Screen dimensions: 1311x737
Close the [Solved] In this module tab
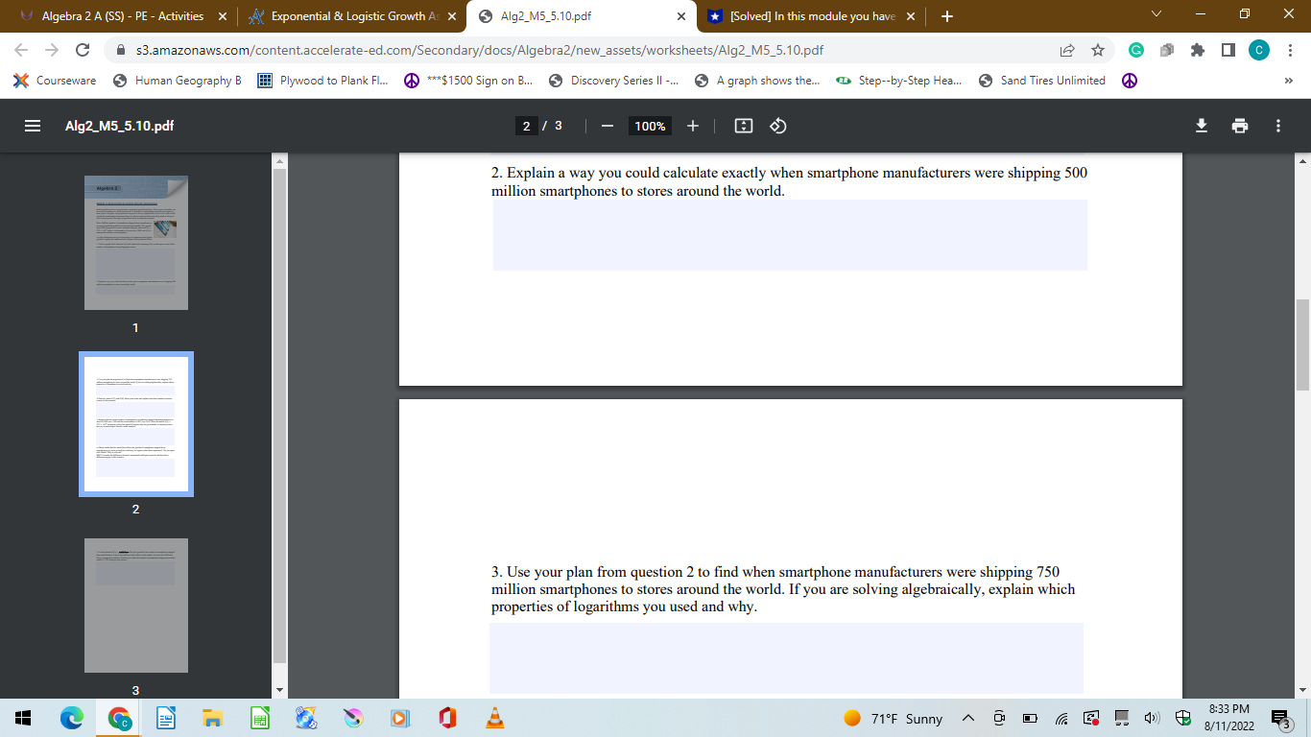click(910, 16)
